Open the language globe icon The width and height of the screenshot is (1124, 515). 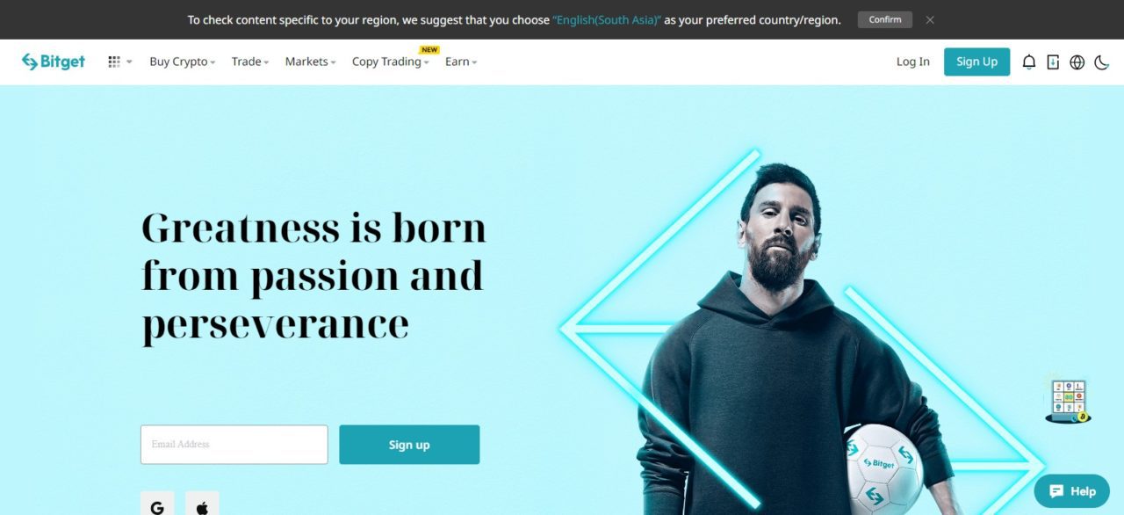coord(1077,62)
